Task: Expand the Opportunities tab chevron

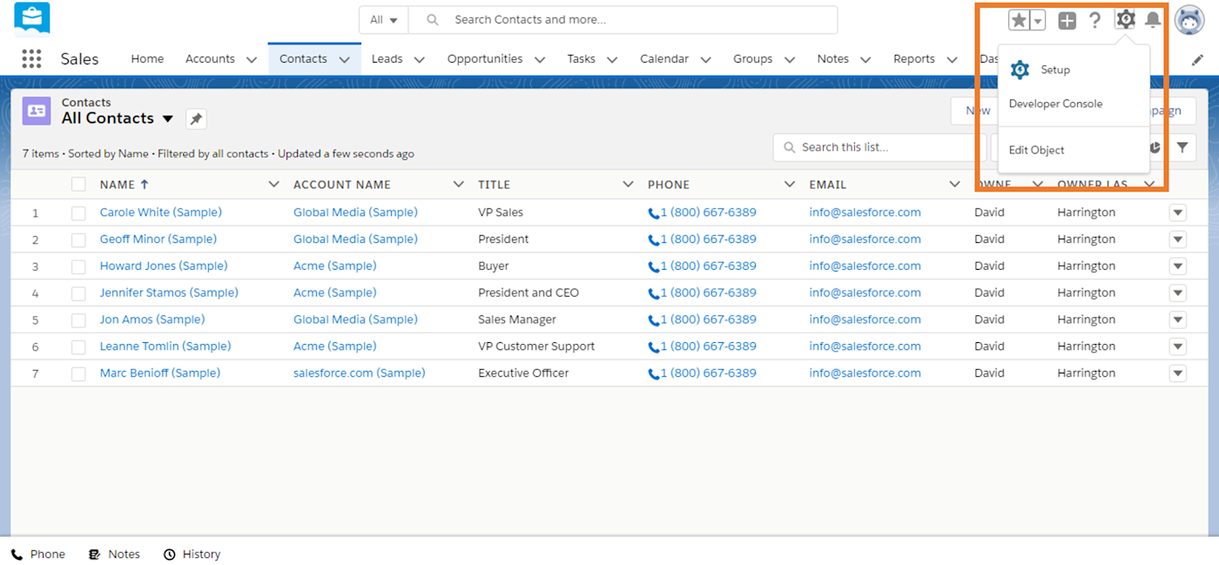Action: (539, 60)
